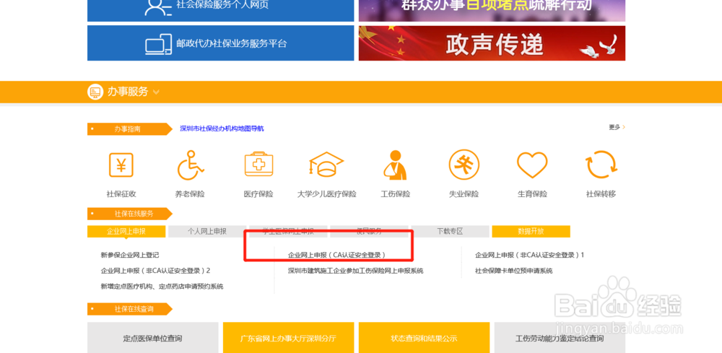Open the 医疗保险 medical kit icon
Screen dimensions: 722x353
click(258, 165)
